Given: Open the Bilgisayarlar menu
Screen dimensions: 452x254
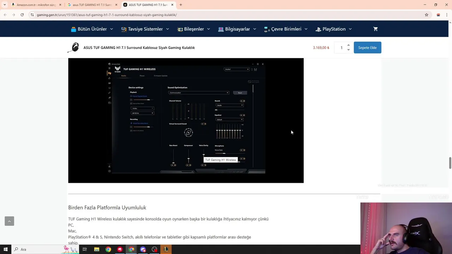Looking at the screenshot, I should [237, 29].
